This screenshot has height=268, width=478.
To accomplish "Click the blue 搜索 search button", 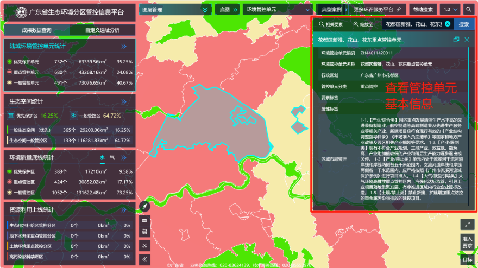I will [463, 24].
